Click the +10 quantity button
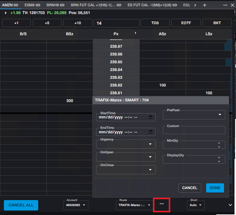The image size is (236, 215). point(78,23)
